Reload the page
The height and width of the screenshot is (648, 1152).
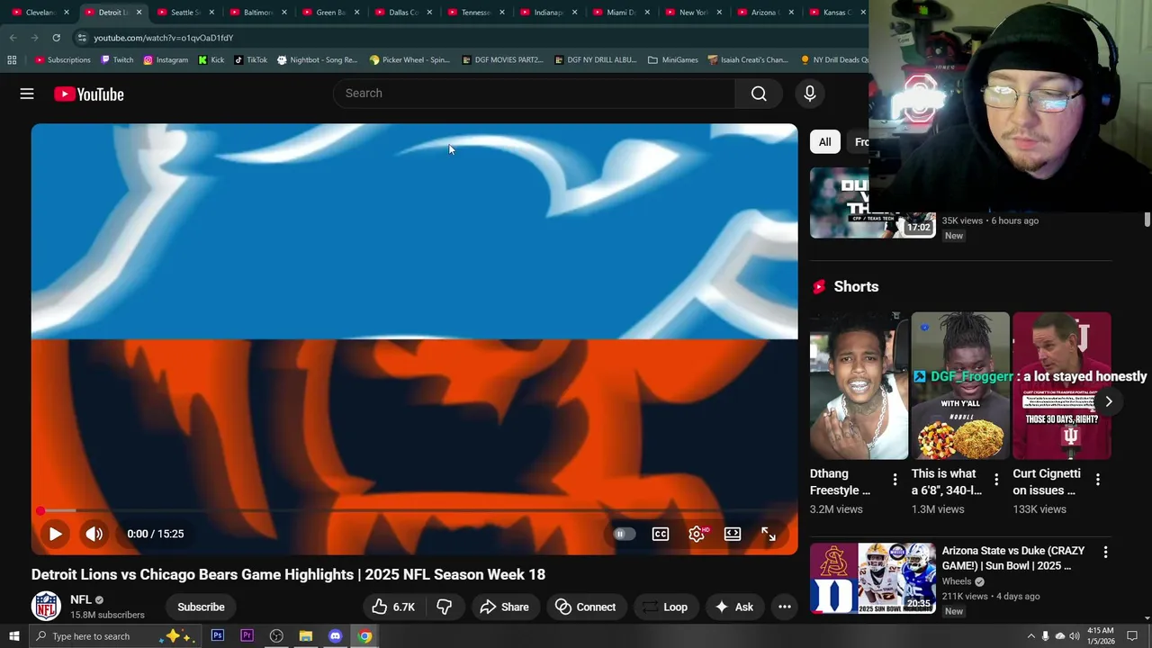click(56, 38)
